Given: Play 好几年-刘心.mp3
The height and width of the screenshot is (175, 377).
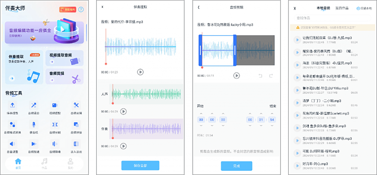Looking at the screenshot, I should coord(297,166).
